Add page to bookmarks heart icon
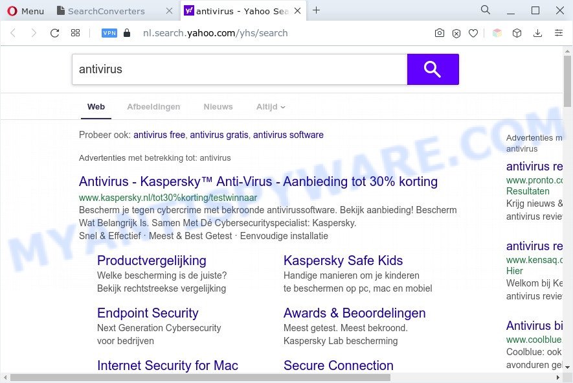573x383 pixels. [x=473, y=33]
